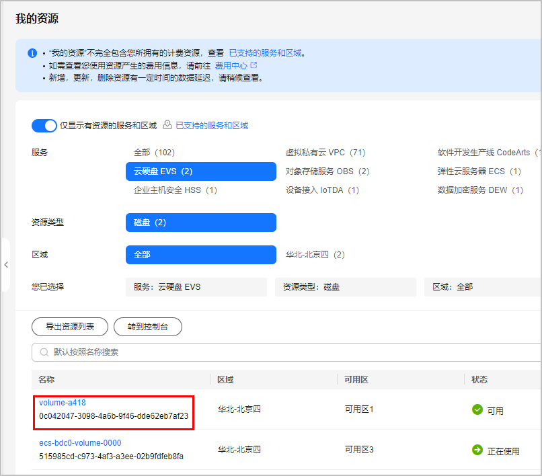Open the volume-a418 disk link
Viewport: 542px width, 476px height.
pyautogui.click(x=63, y=403)
